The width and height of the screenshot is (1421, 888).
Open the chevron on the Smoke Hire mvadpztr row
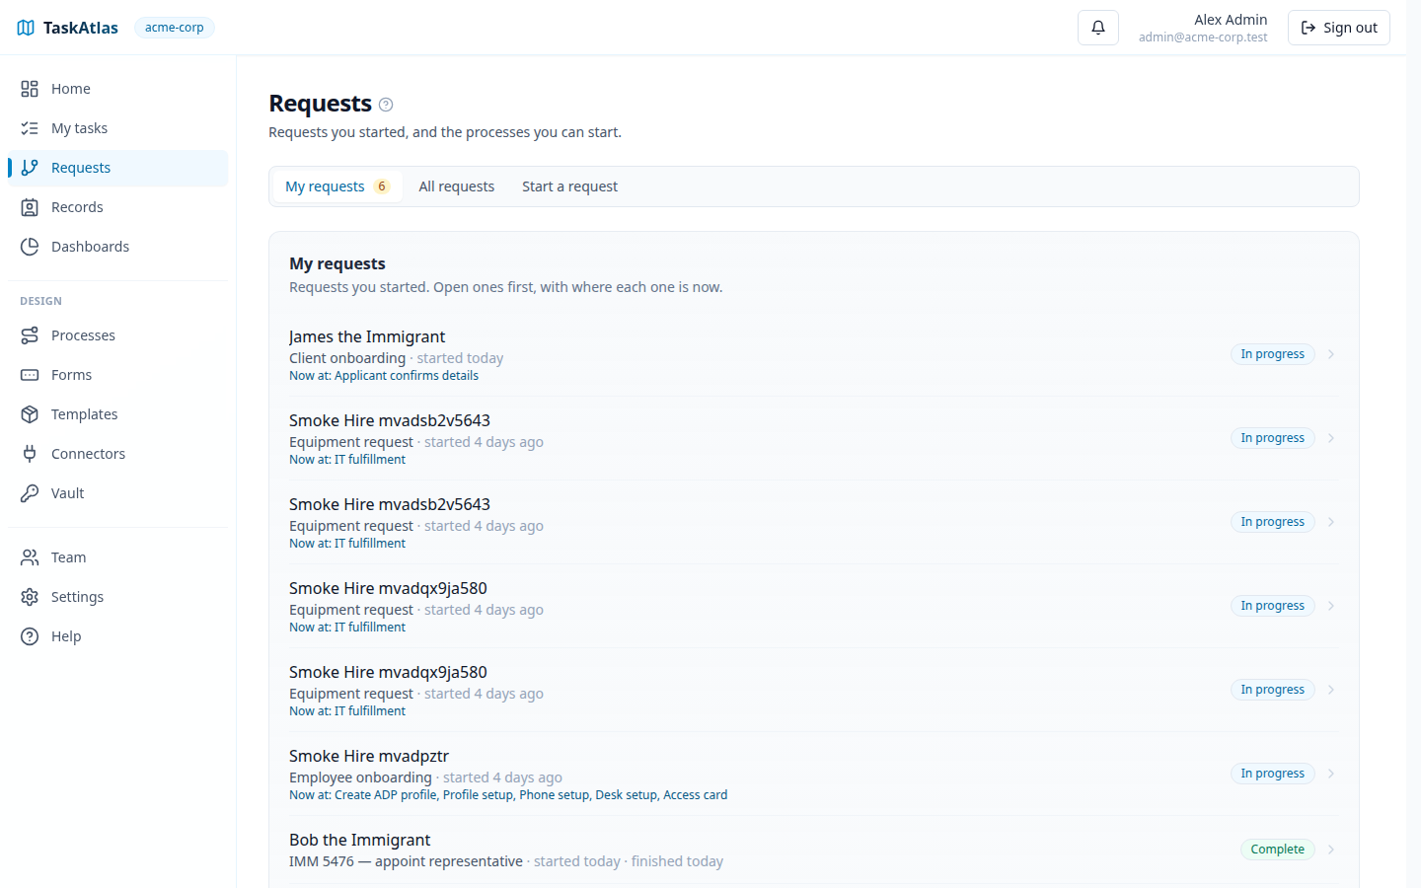click(1331, 774)
